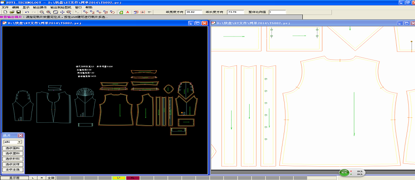
Task: Close the 选片 floating panel
Action: (x=21, y=135)
